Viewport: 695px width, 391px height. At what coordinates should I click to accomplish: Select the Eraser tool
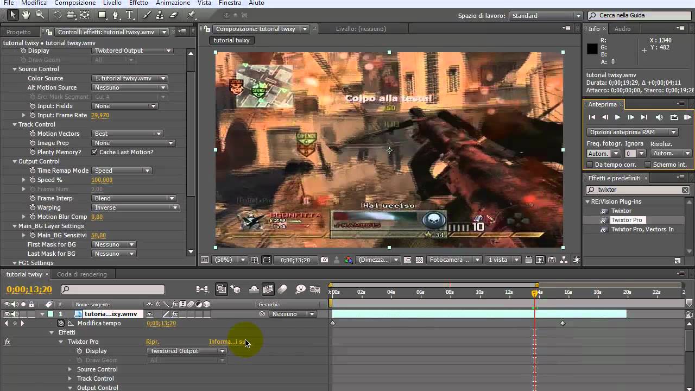pos(174,15)
